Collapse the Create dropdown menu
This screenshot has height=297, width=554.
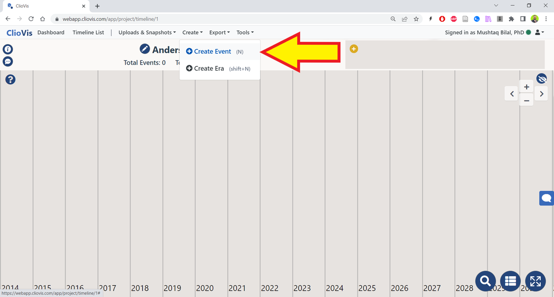point(193,32)
